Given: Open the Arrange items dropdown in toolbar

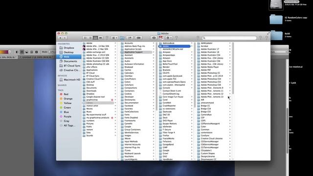Looking at the screenshot, I should pyautogui.click(x=114, y=38).
